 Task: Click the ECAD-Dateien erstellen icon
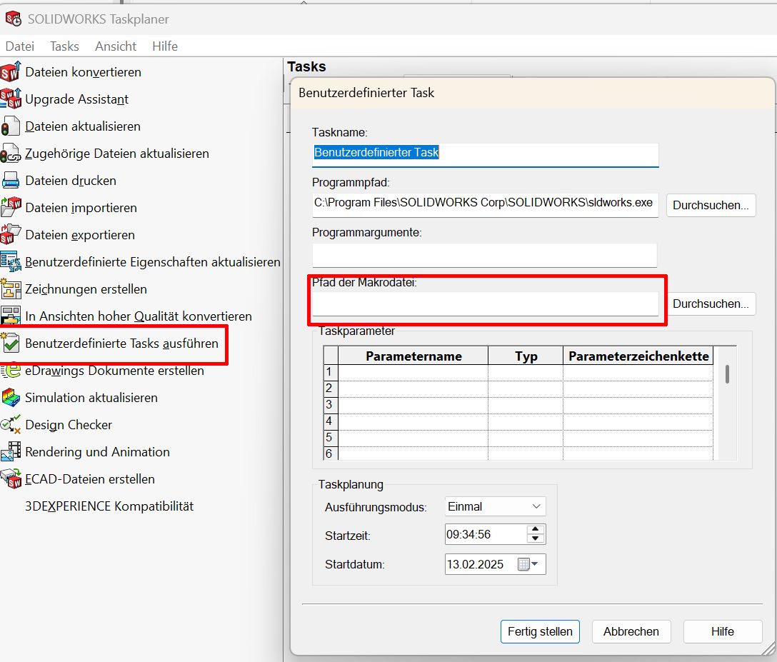[11, 478]
